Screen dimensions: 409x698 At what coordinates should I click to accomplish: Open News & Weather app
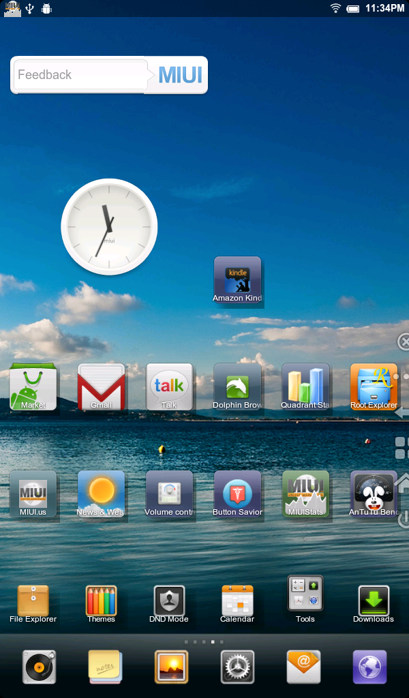point(101,494)
